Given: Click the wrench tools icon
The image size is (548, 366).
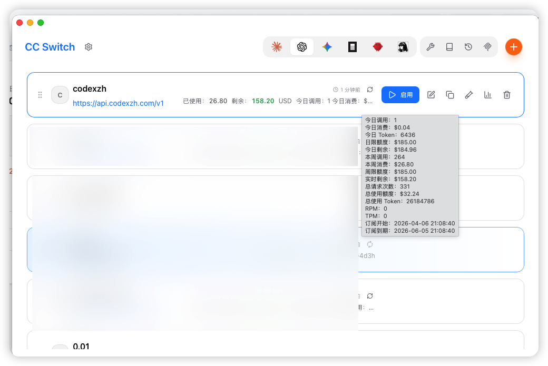Looking at the screenshot, I should click(430, 47).
